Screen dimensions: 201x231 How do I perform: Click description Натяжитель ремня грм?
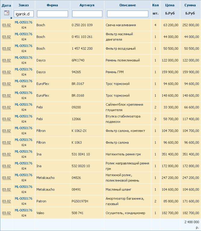click(123, 154)
